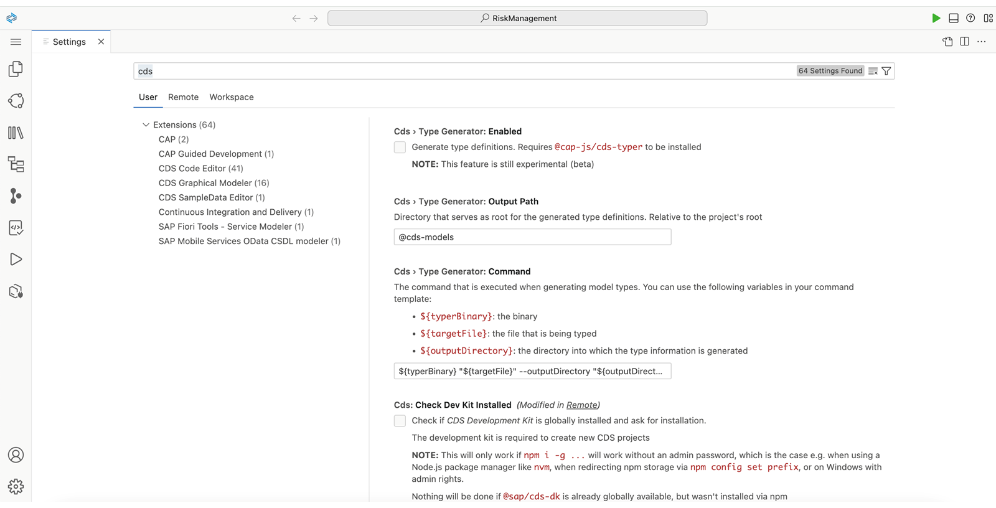Click the 64 Settings Found badge
The image size is (996, 508).
830,71
